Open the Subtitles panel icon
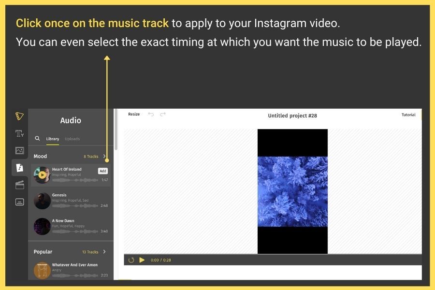The height and width of the screenshot is (290, 435). [19, 202]
